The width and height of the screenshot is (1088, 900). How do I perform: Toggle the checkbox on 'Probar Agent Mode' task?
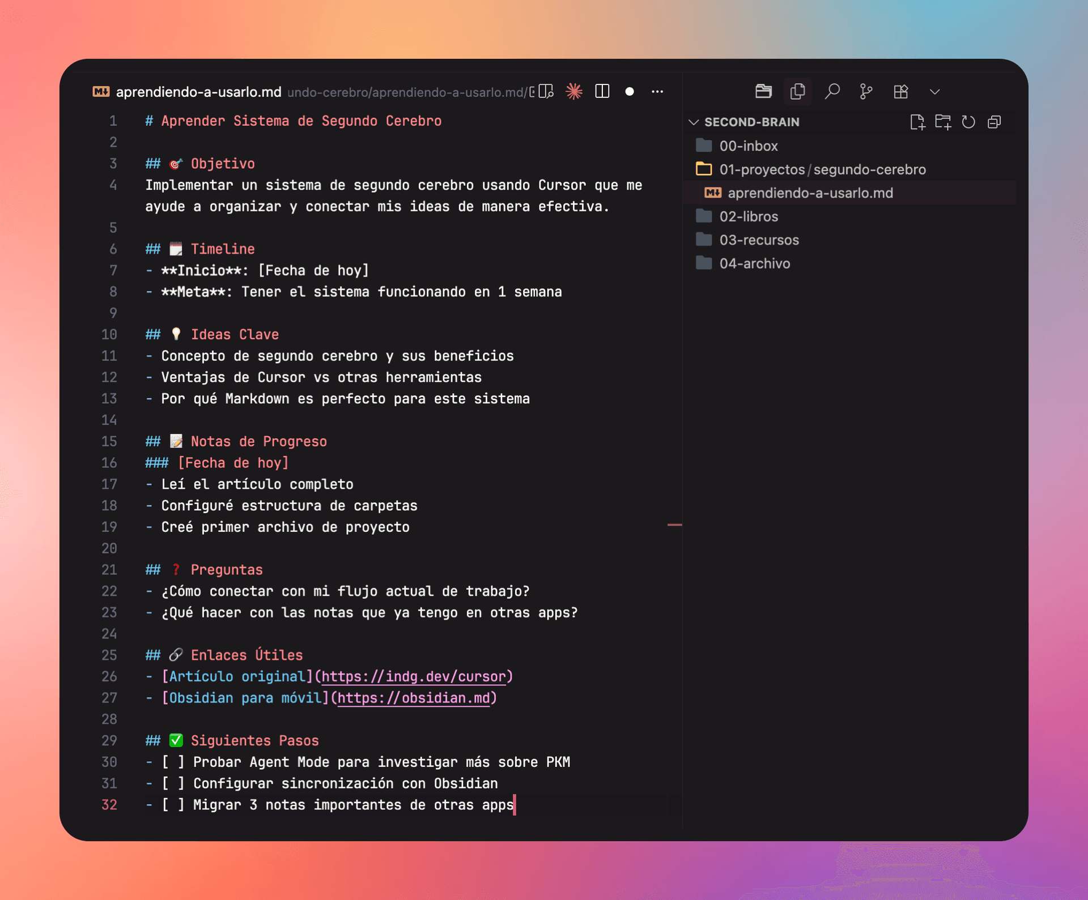[173, 762]
